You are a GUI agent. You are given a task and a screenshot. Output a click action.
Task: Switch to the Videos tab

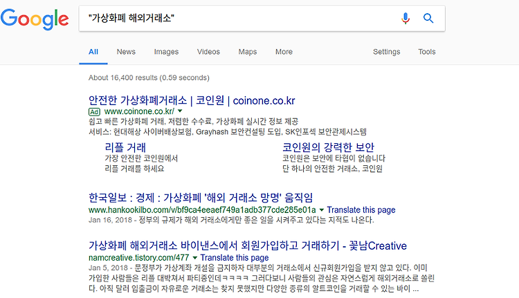(x=208, y=52)
